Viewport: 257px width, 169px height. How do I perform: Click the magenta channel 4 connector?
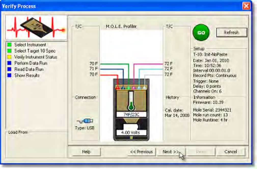(134, 88)
